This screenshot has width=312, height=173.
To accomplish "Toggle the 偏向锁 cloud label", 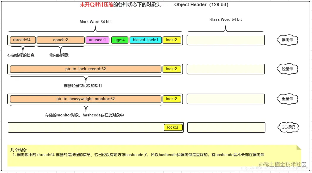I will pyautogui.click(x=287, y=40).
